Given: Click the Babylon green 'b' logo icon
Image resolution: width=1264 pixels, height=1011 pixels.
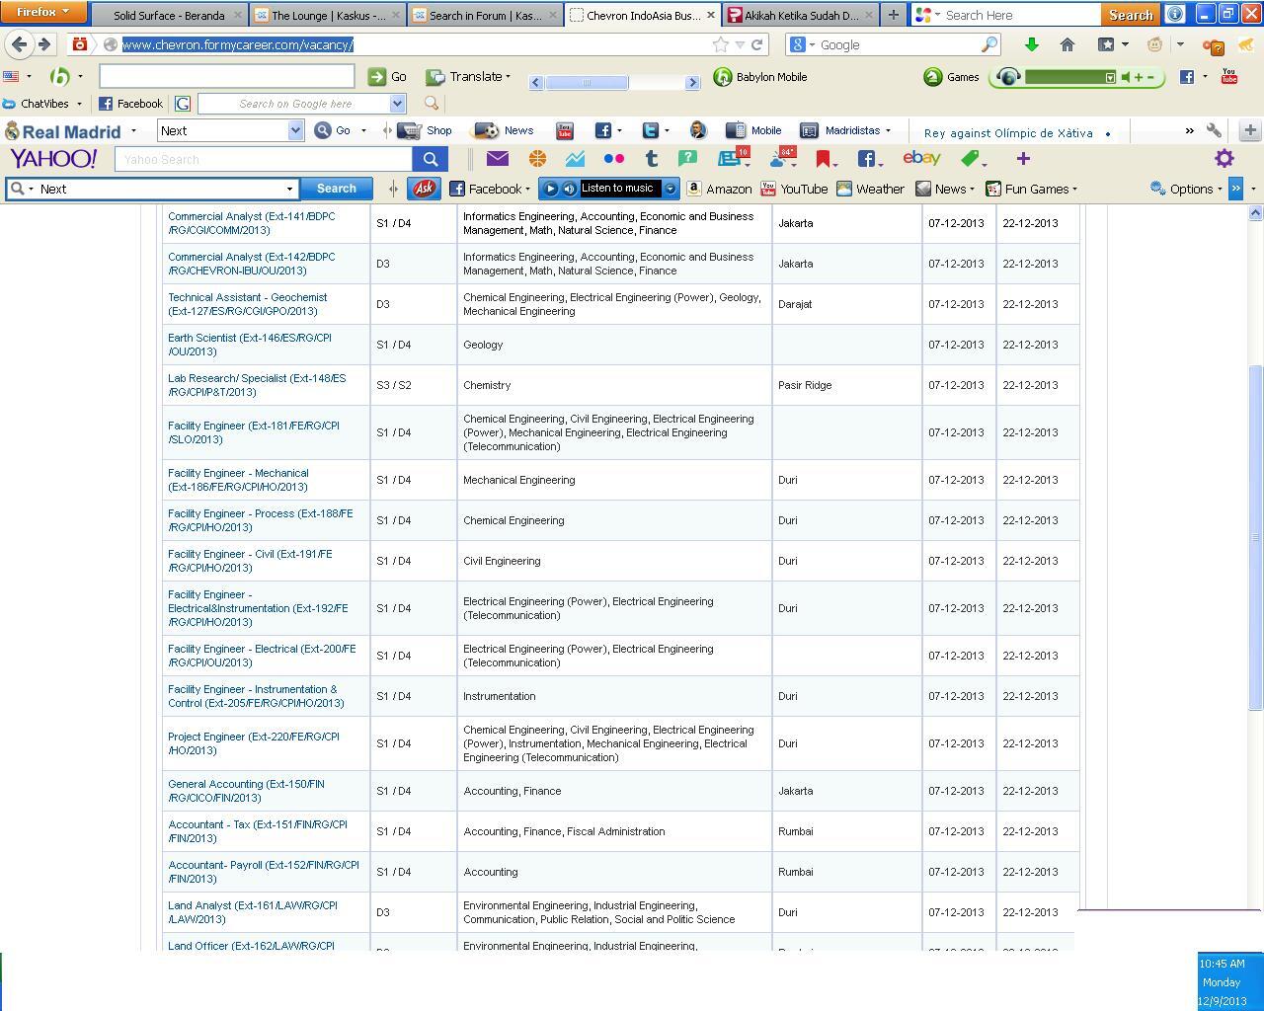Looking at the screenshot, I should click(59, 77).
